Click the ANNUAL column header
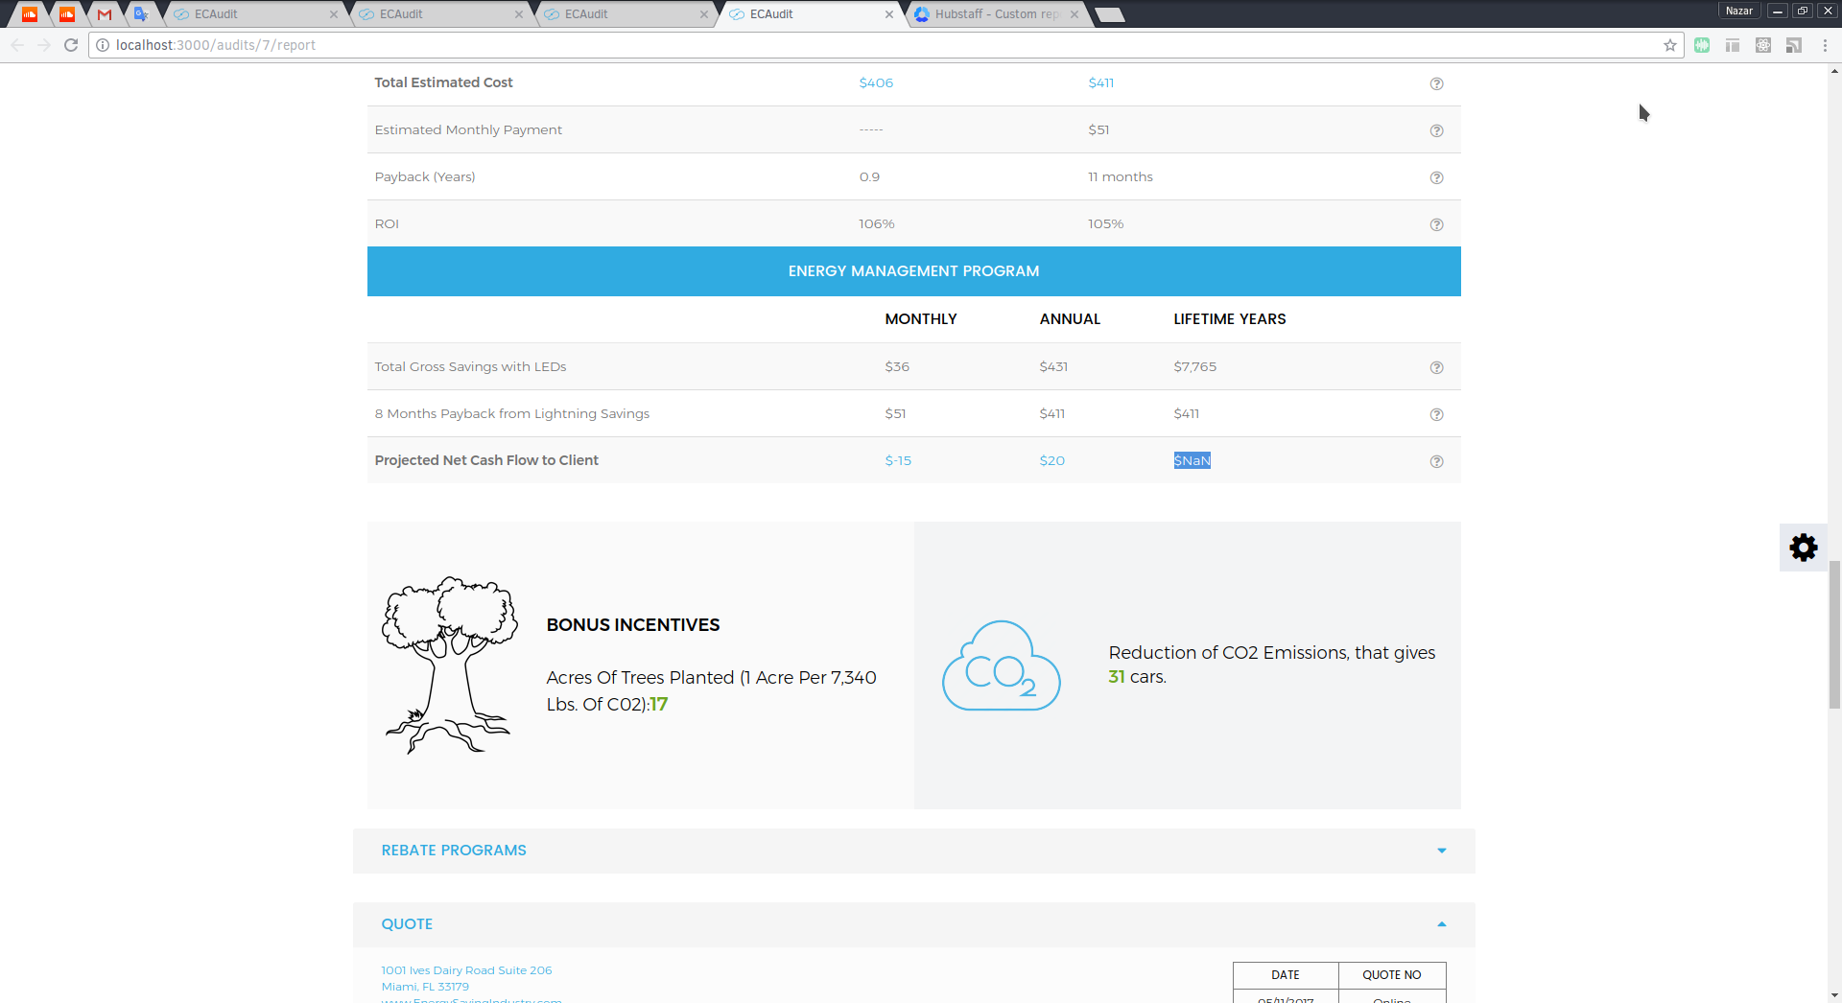 [1070, 319]
